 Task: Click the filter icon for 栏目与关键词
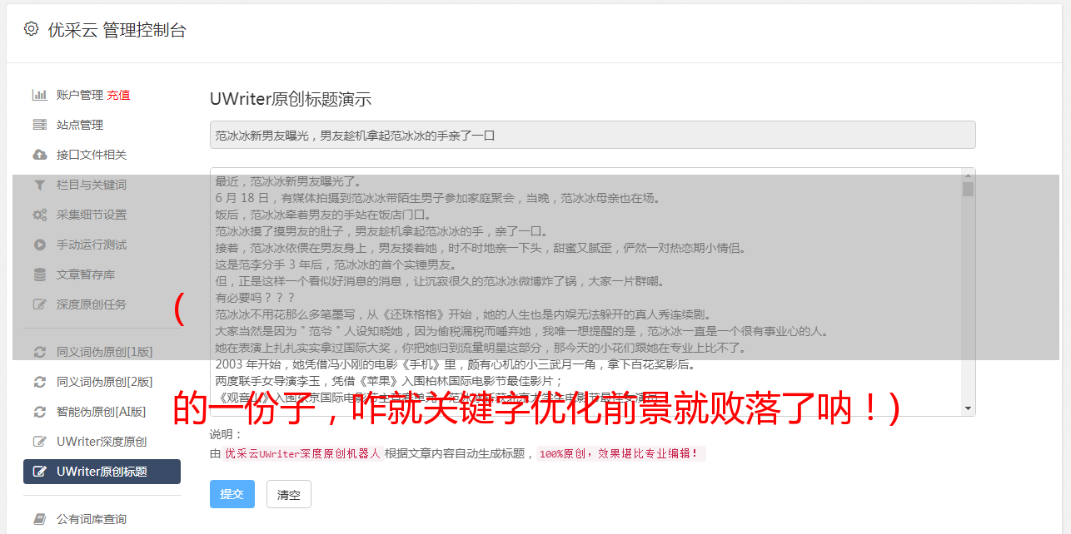click(39, 185)
